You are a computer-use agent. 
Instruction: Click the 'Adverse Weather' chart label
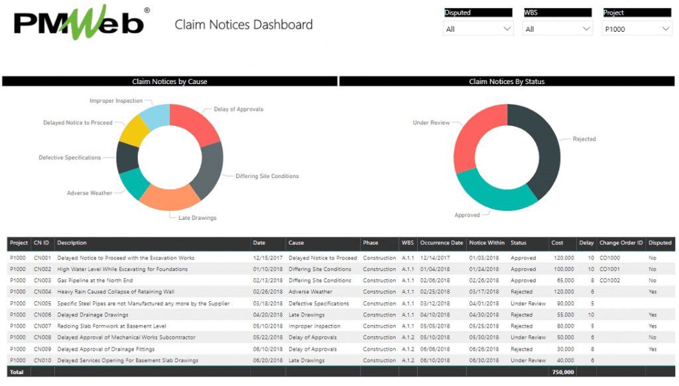pos(90,193)
